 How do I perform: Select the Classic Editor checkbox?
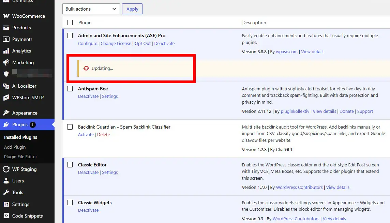[x=70, y=165]
